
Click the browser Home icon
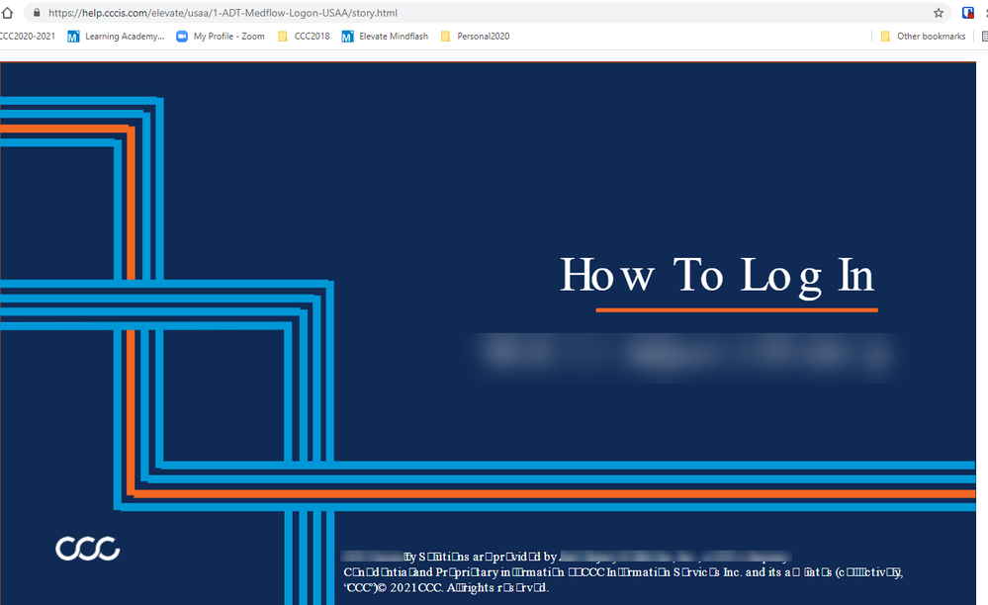[x=7, y=13]
